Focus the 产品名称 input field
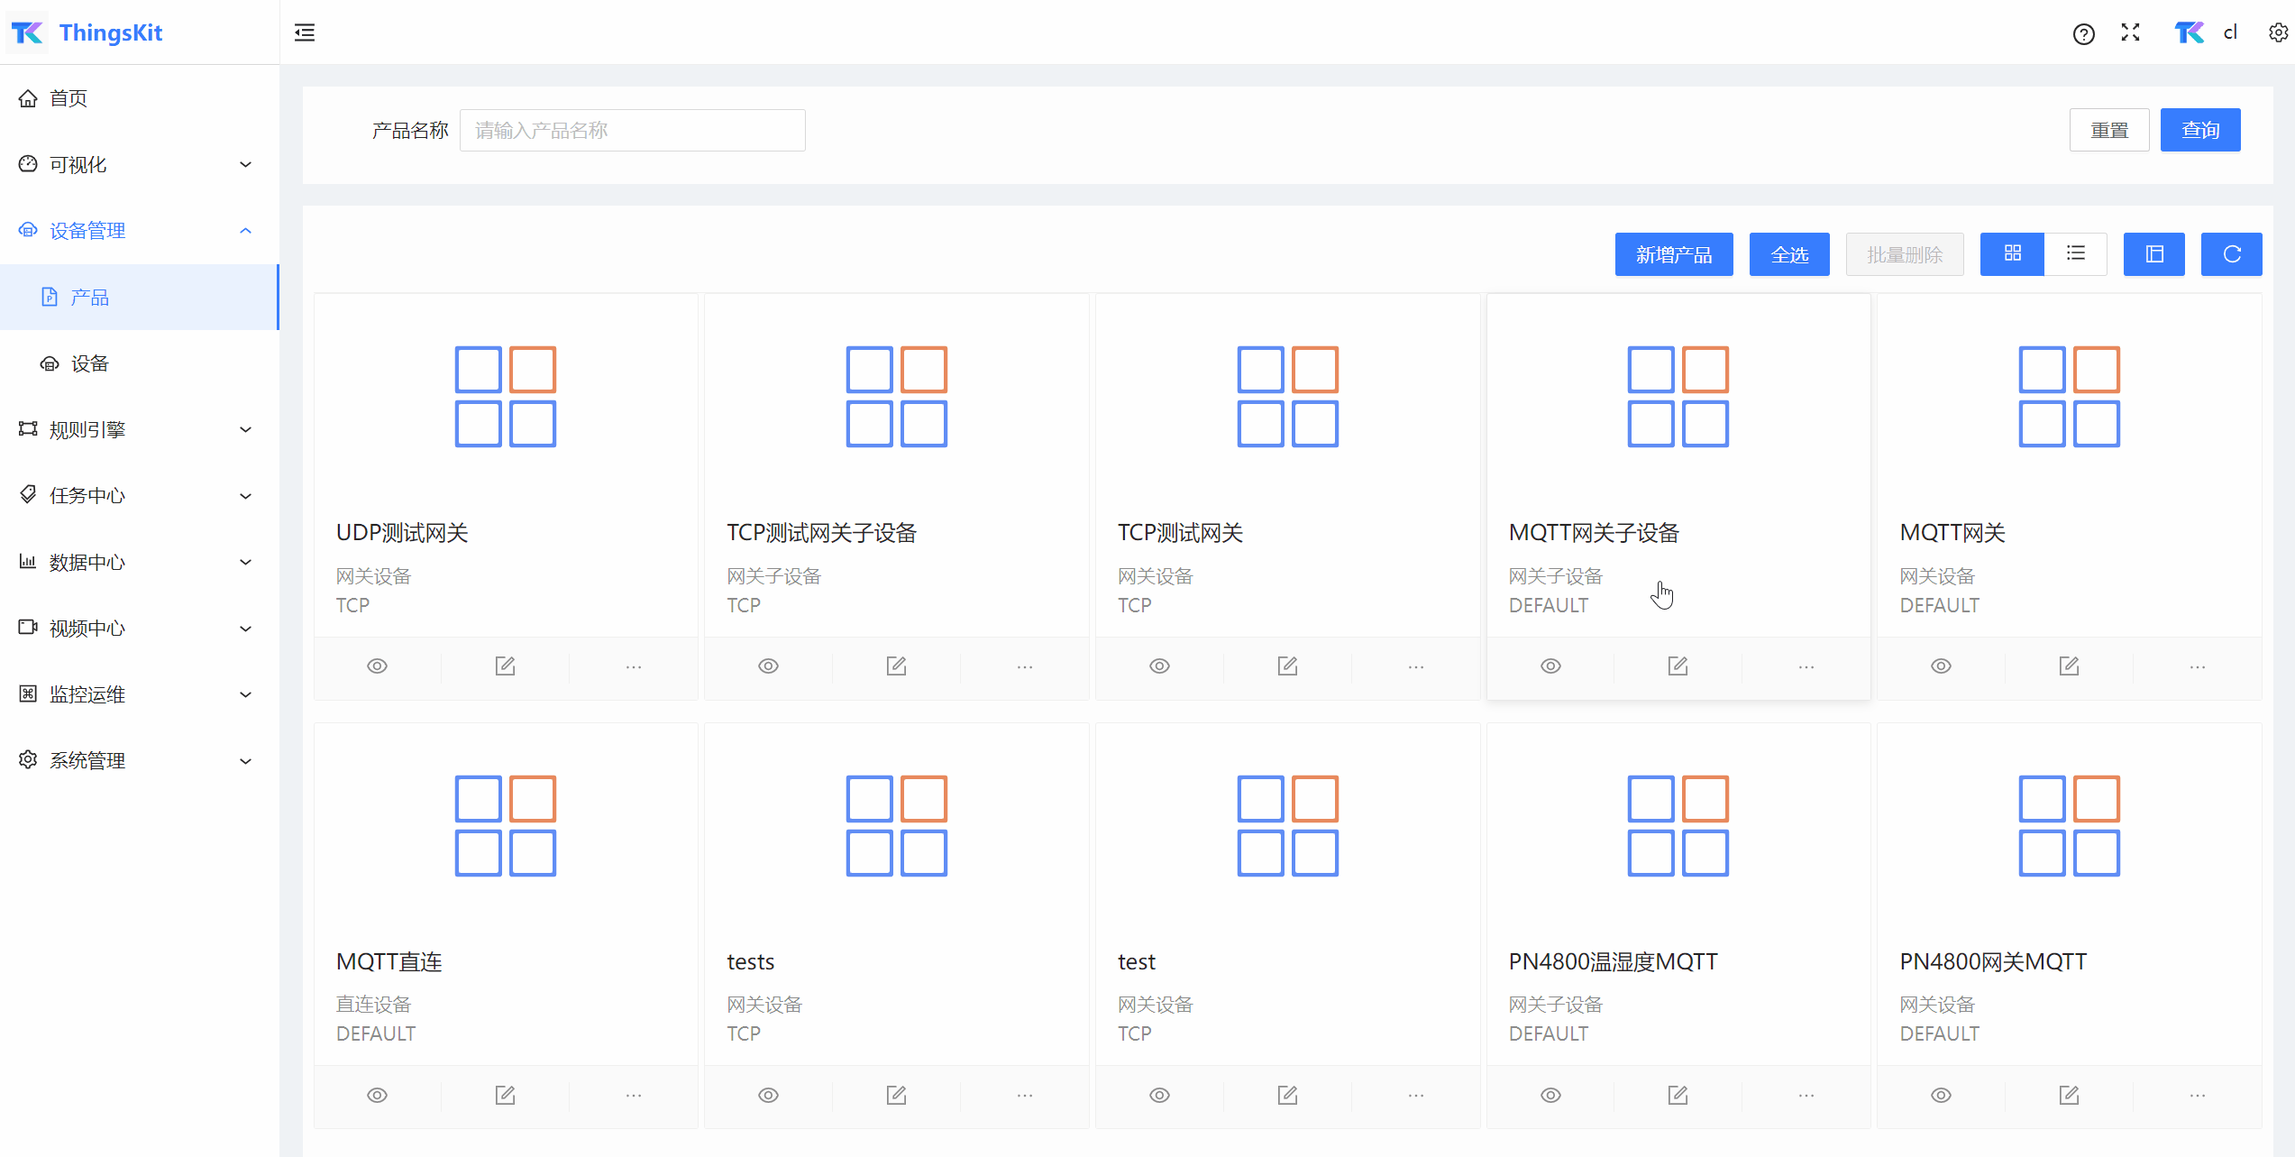Image resolution: width=2295 pixels, height=1157 pixels. [632, 131]
